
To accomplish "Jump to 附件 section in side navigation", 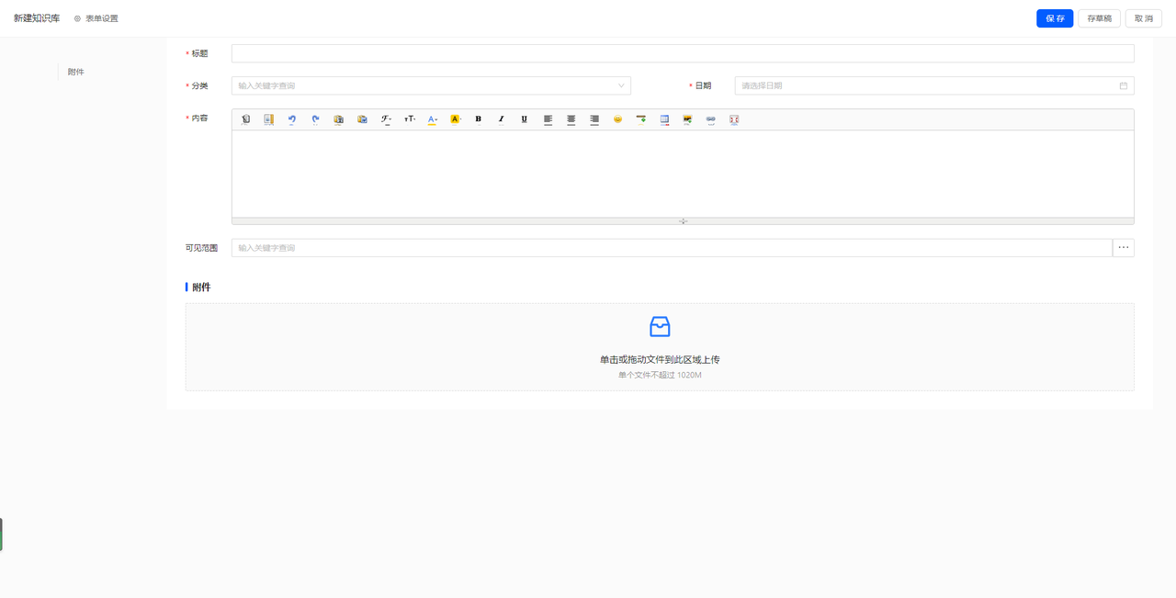I will coord(76,72).
